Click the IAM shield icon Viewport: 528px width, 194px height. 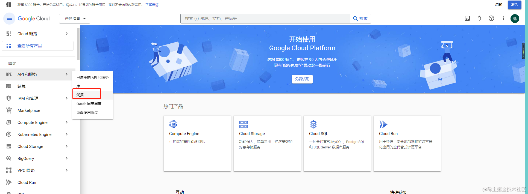[9, 98]
